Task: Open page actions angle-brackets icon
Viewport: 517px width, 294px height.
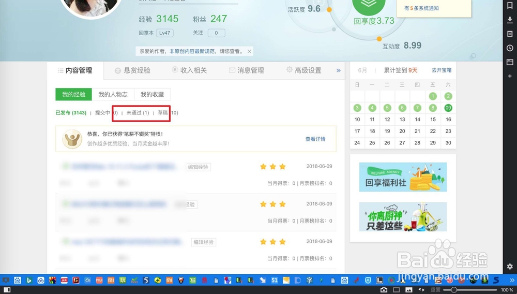Action: (x=421, y=290)
